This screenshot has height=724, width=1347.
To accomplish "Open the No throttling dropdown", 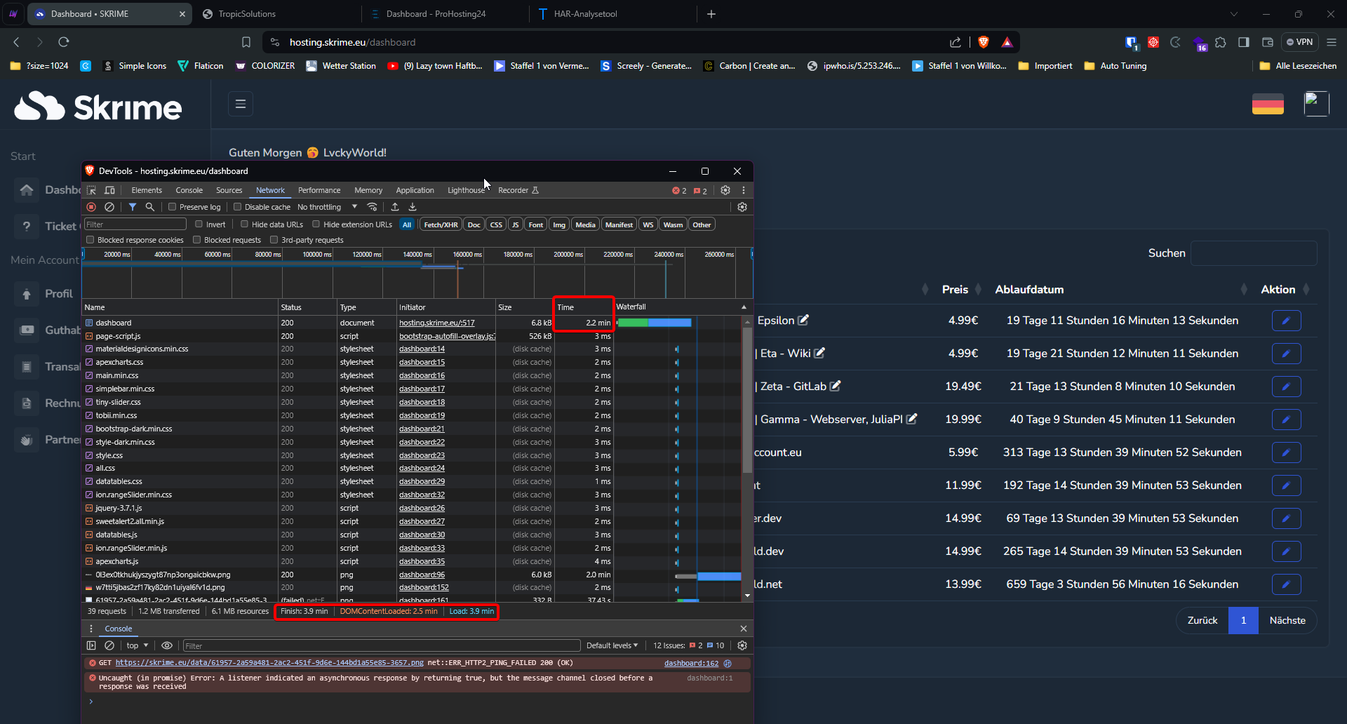I will pos(327,207).
